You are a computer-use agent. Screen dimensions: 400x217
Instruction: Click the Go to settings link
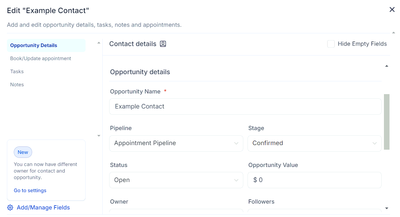[30, 190]
